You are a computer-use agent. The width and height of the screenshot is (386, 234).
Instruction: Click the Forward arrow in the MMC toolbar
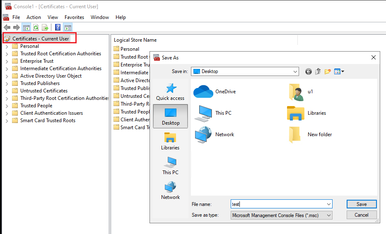tap(17, 28)
